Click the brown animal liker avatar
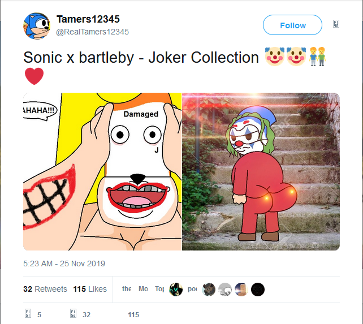The image size is (363, 324). [x=209, y=290]
